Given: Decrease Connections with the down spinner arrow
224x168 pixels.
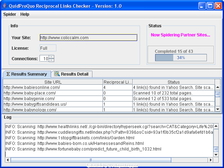Looking at the screenshot, I should tap(51, 60).
